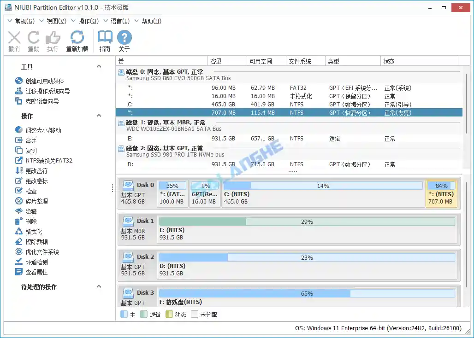Select 磁盘 0 Samsung SSD 860 EVO header
Image resolution: width=474 pixels, height=338 pixels.
click(289, 75)
